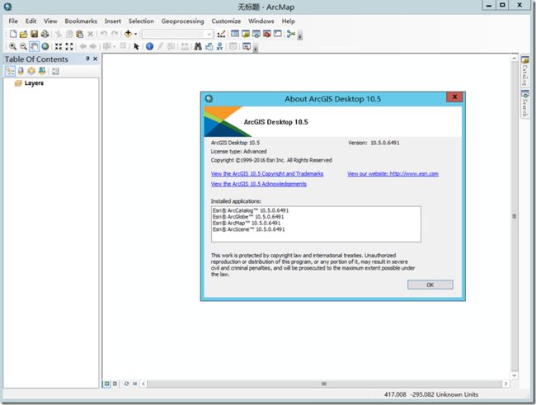This screenshot has width=536, height=405.
Task: Launch the ModelBuilder window
Action: pos(291,34)
